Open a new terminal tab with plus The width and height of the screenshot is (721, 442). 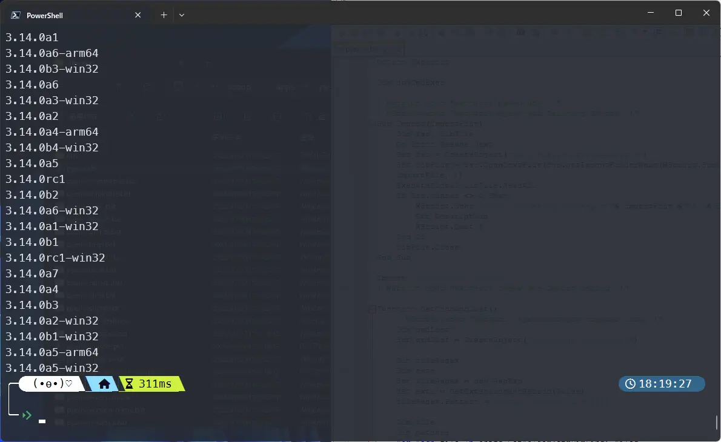[x=164, y=15]
